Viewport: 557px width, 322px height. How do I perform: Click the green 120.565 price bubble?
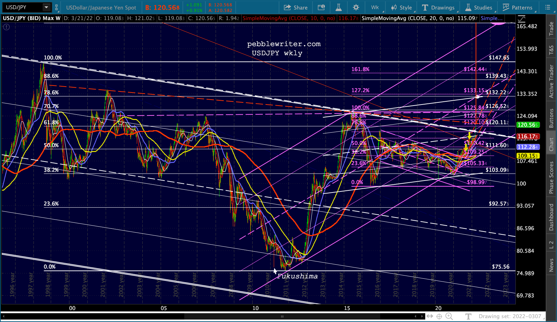point(528,125)
